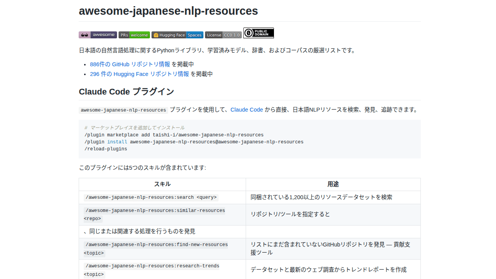496x279 pixels.
Task: Open the PRs welcome badge
Action: [x=134, y=35]
